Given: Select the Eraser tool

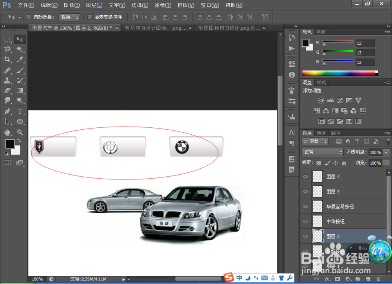Looking at the screenshot, I should (x=7, y=90).
